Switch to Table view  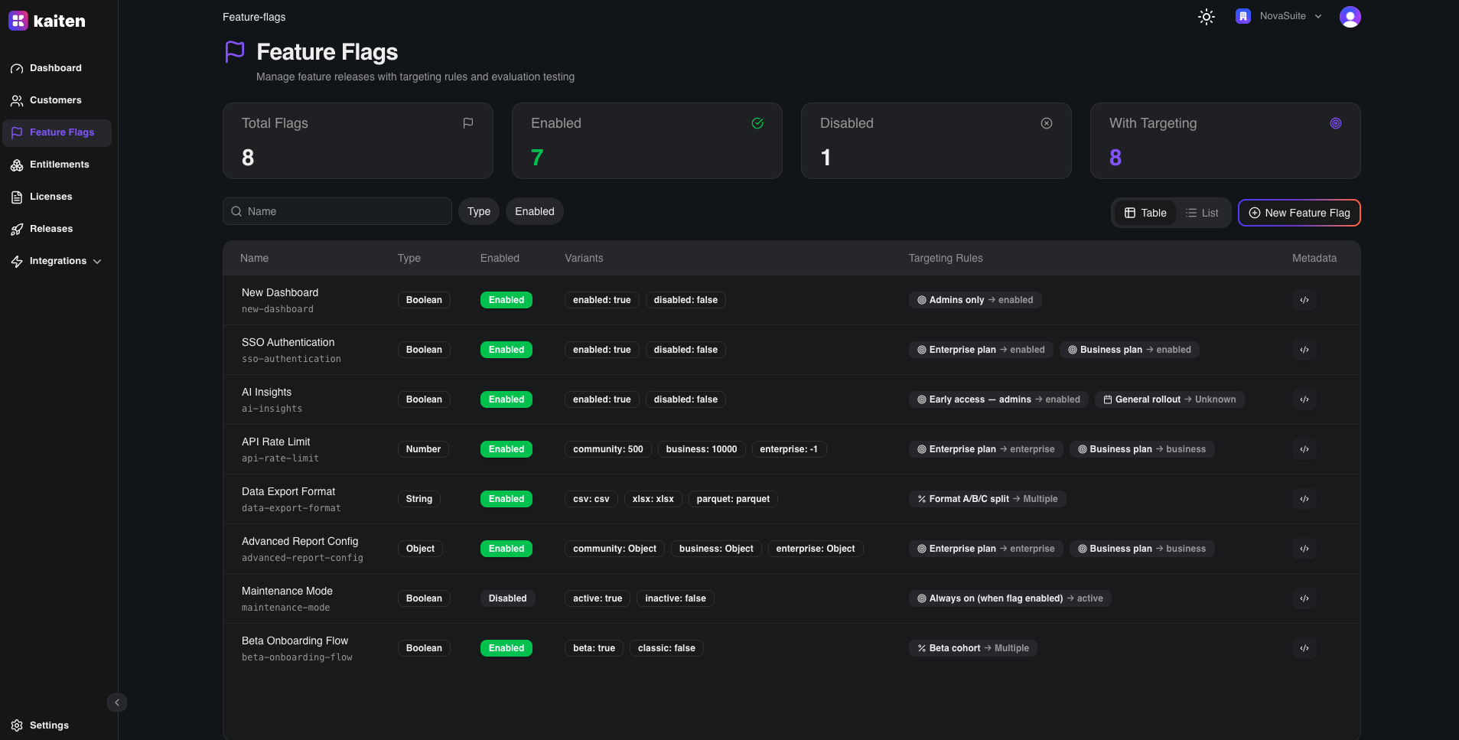tap(1145, 213)
